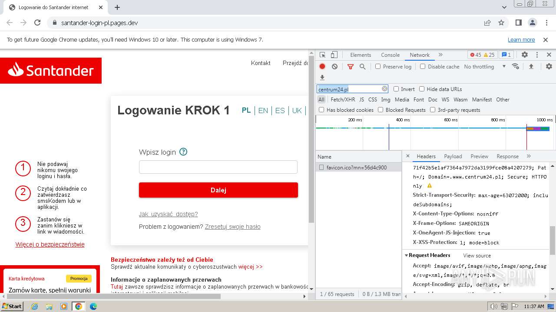Open Internet Explorer from taskbar
This screenshot has height=312, width=556.
pyautogui.click(x=34, y=306)
